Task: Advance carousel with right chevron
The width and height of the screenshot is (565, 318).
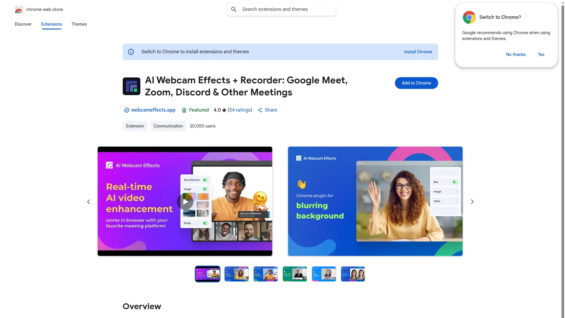Action: [x=472, y=202]
